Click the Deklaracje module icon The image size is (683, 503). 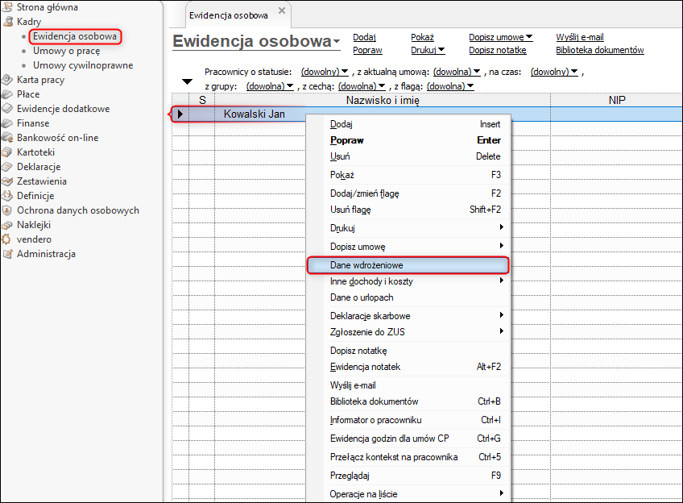[x=7, y=167]
